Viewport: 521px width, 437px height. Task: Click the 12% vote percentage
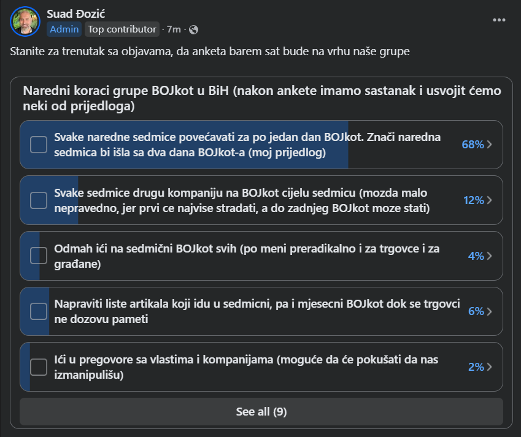[x=474, y=200]
